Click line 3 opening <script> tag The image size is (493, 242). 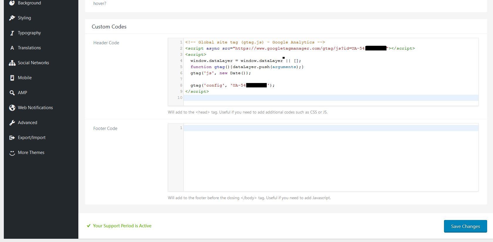[x=196, y=55]
